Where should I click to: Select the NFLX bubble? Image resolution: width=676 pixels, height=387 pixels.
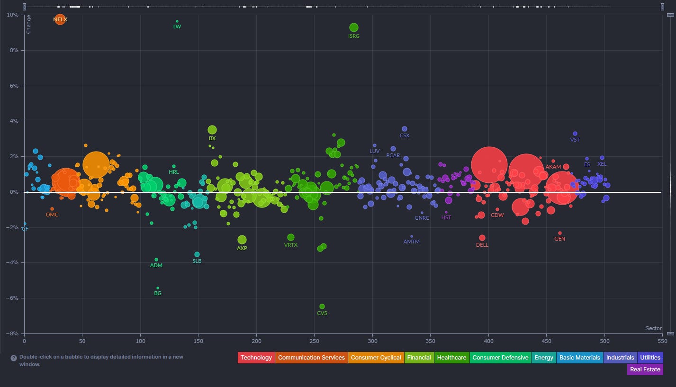pos(60,19)
